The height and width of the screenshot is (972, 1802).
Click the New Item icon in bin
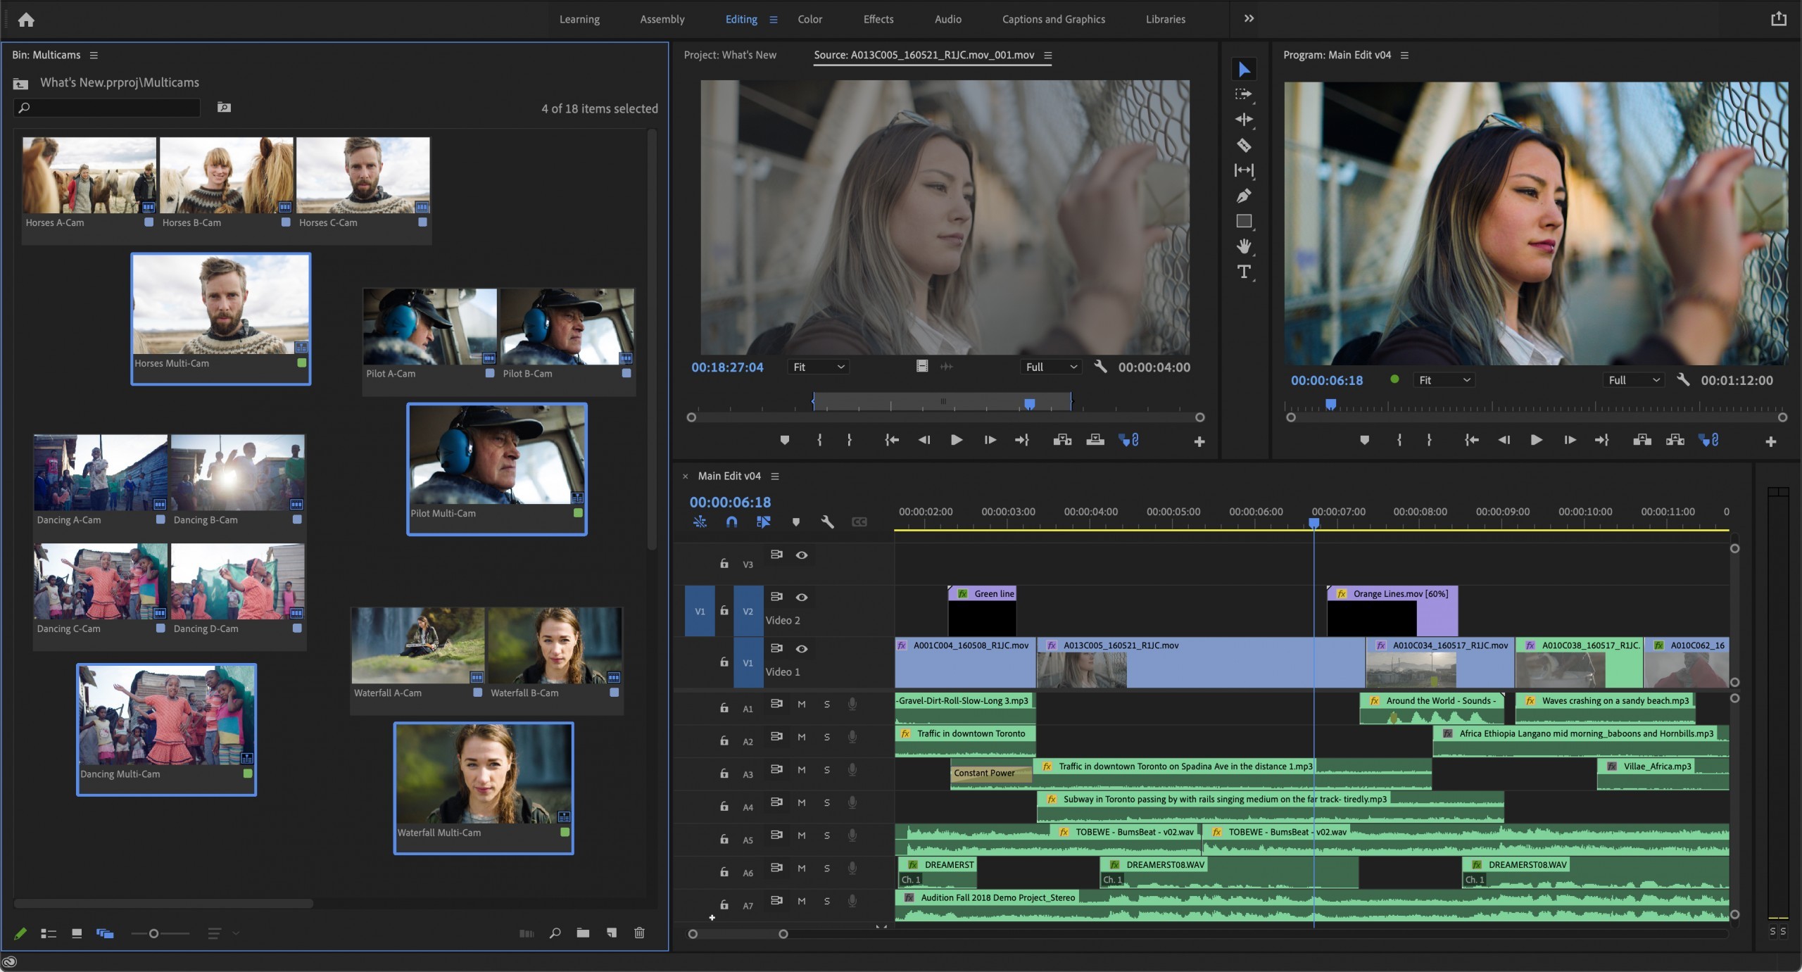611,933
